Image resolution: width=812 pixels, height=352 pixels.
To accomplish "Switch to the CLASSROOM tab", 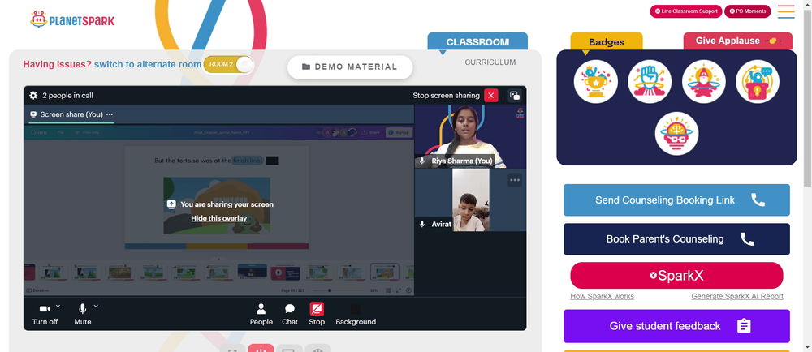I will [477, 42].
